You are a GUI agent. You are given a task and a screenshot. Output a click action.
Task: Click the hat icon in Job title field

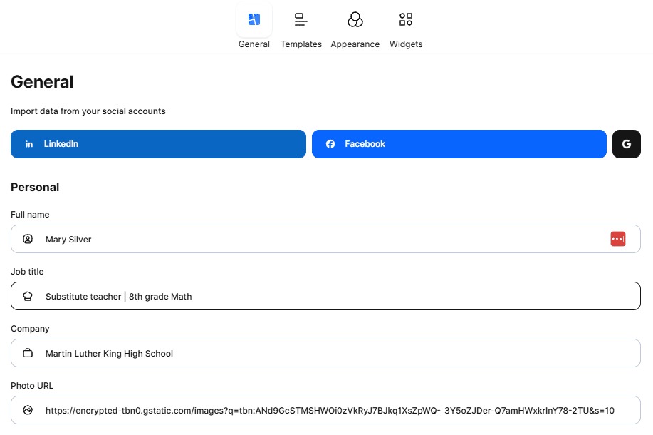(x=28, y=296)
